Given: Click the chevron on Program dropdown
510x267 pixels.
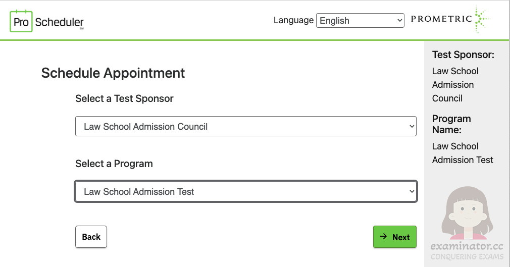Looking at the screenshot, I should pyautogui.click(x=412, y=191).
